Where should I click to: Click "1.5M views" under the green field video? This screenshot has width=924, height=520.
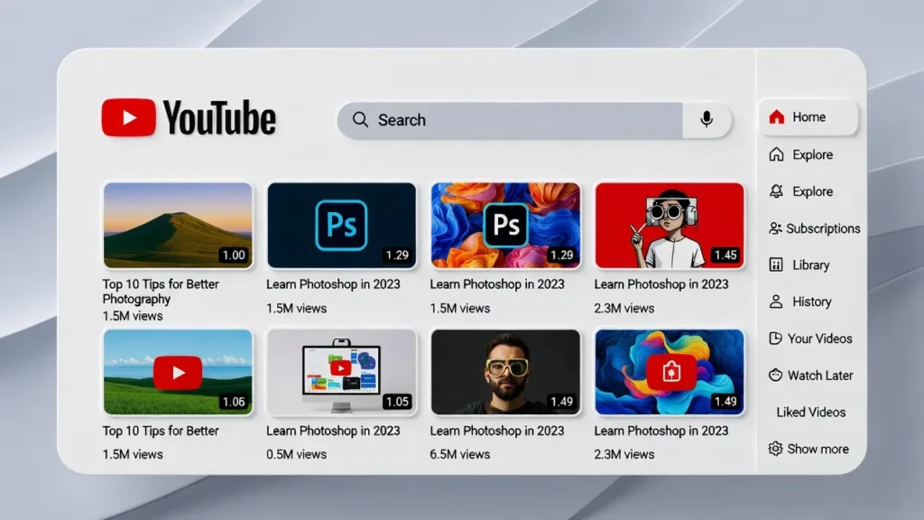(x=133, y=455)
